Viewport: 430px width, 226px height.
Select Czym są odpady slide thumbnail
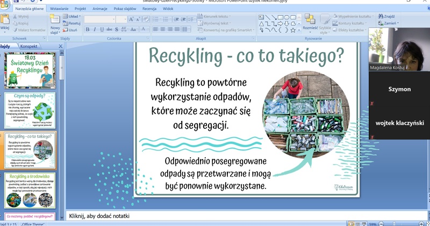(x=30, y=111)
